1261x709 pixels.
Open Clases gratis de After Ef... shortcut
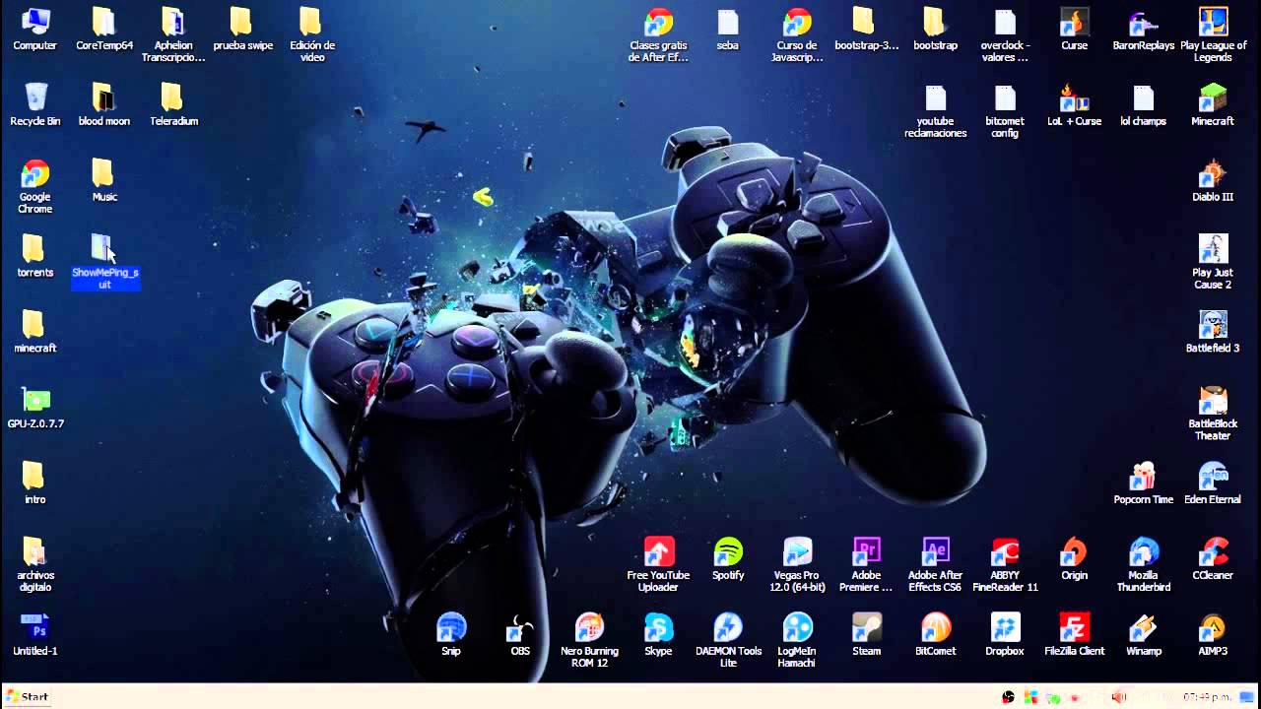coord(658,35)
